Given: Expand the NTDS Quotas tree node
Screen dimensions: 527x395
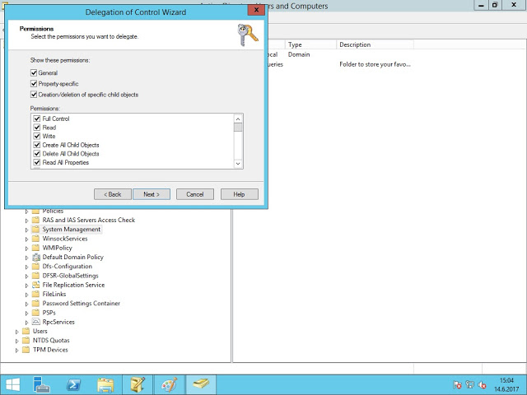Looking at the screenshot, I should 16,340.
